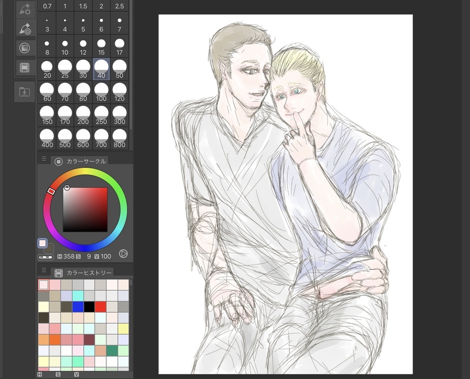Select brush size 80 preset
The width and height of the screenshot is (470, 379).
(x=83, y=92)
